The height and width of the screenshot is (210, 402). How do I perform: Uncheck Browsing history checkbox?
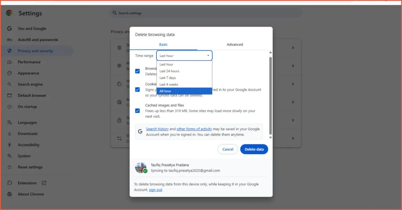(137, 71)
